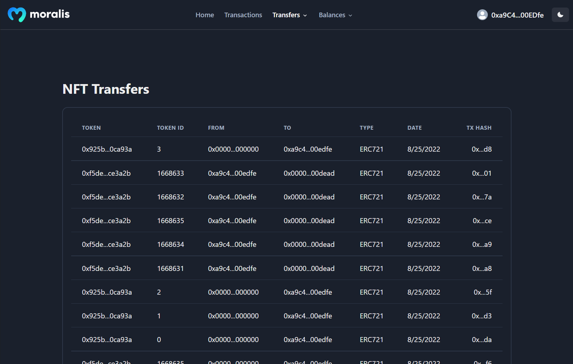This screenshot has height=364, width=573.
Task: Open tx hash 0x...a9
Action: pos(482,244)
